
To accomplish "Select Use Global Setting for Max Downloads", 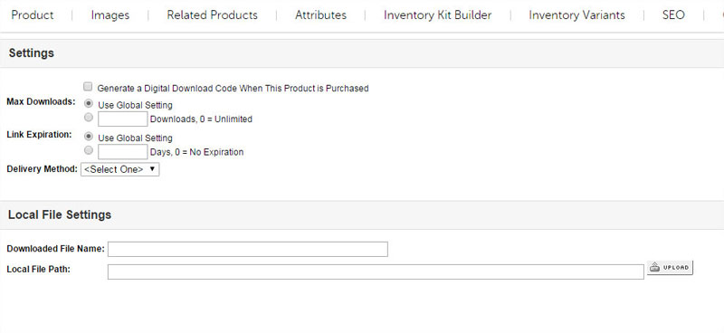I will click(x=89, y=104).
